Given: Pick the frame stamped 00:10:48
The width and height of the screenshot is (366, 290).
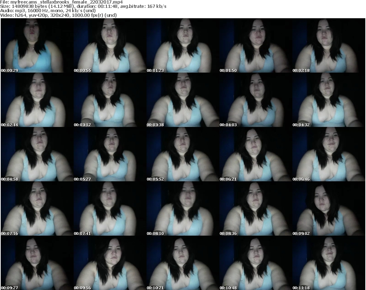Looking at the screenshot, I should [x=256, y=263].
